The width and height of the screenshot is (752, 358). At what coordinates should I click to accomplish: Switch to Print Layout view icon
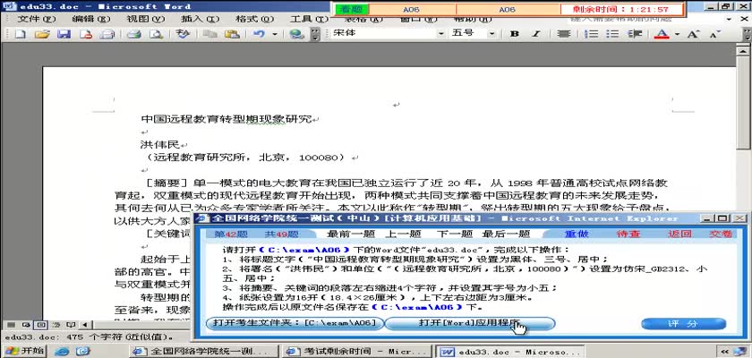(x=41, y=325)
